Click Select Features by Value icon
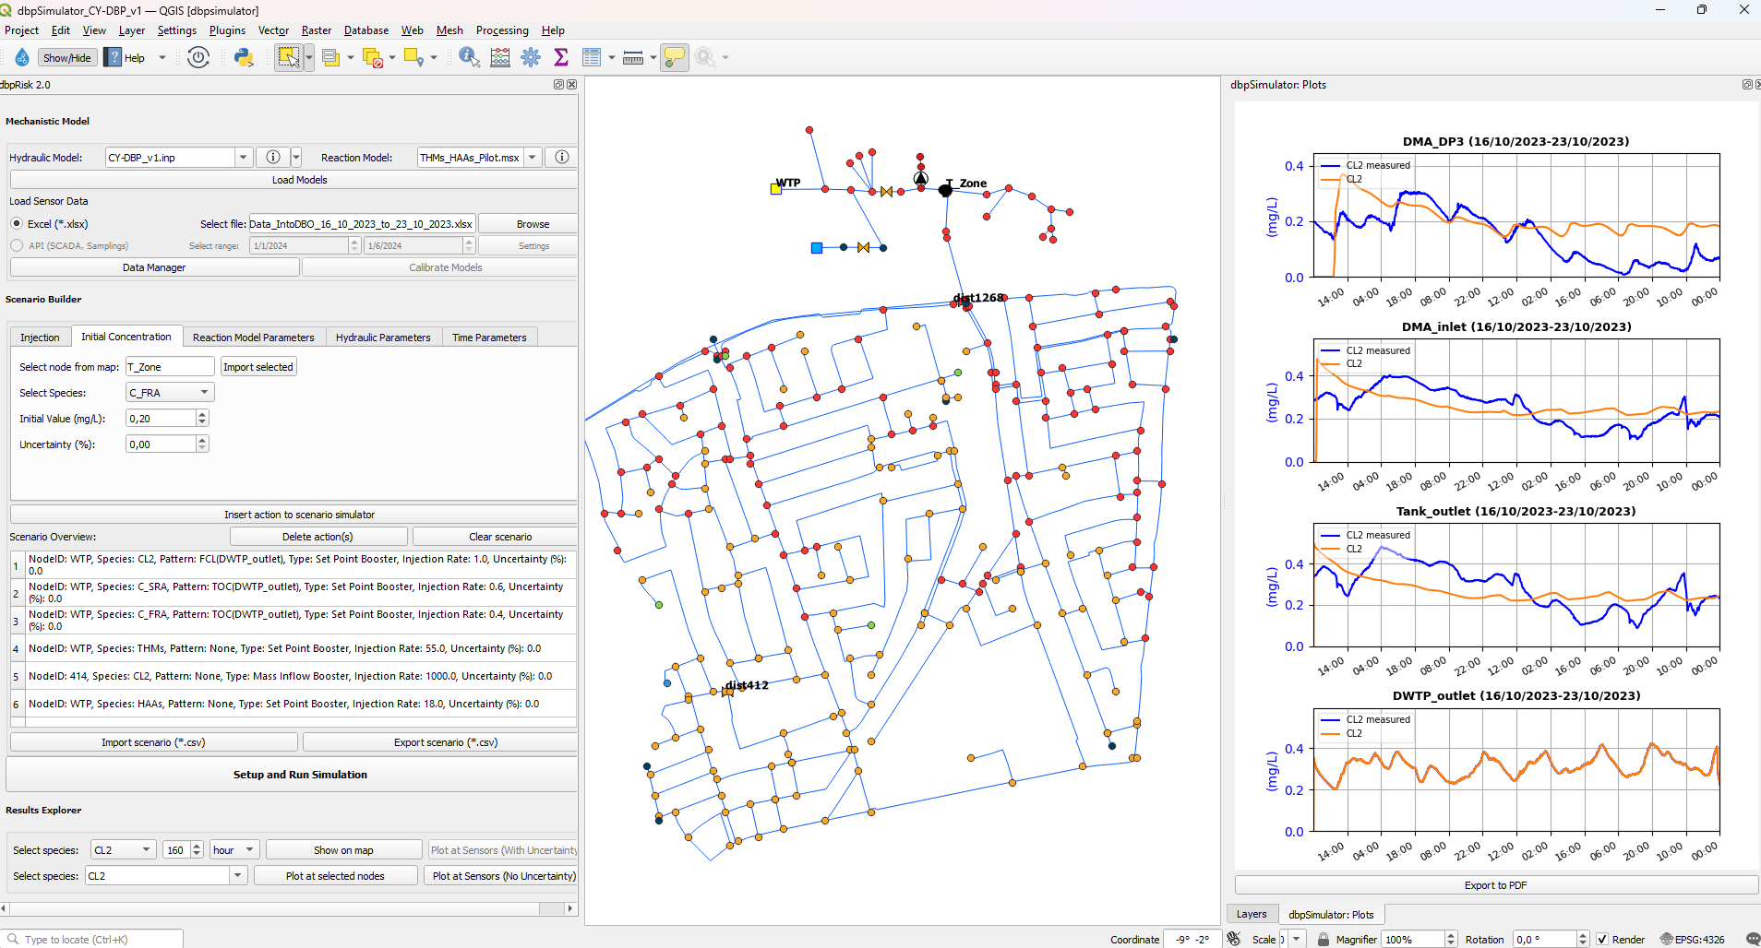Screen dimensions: 1761x948 pos(331,57)
